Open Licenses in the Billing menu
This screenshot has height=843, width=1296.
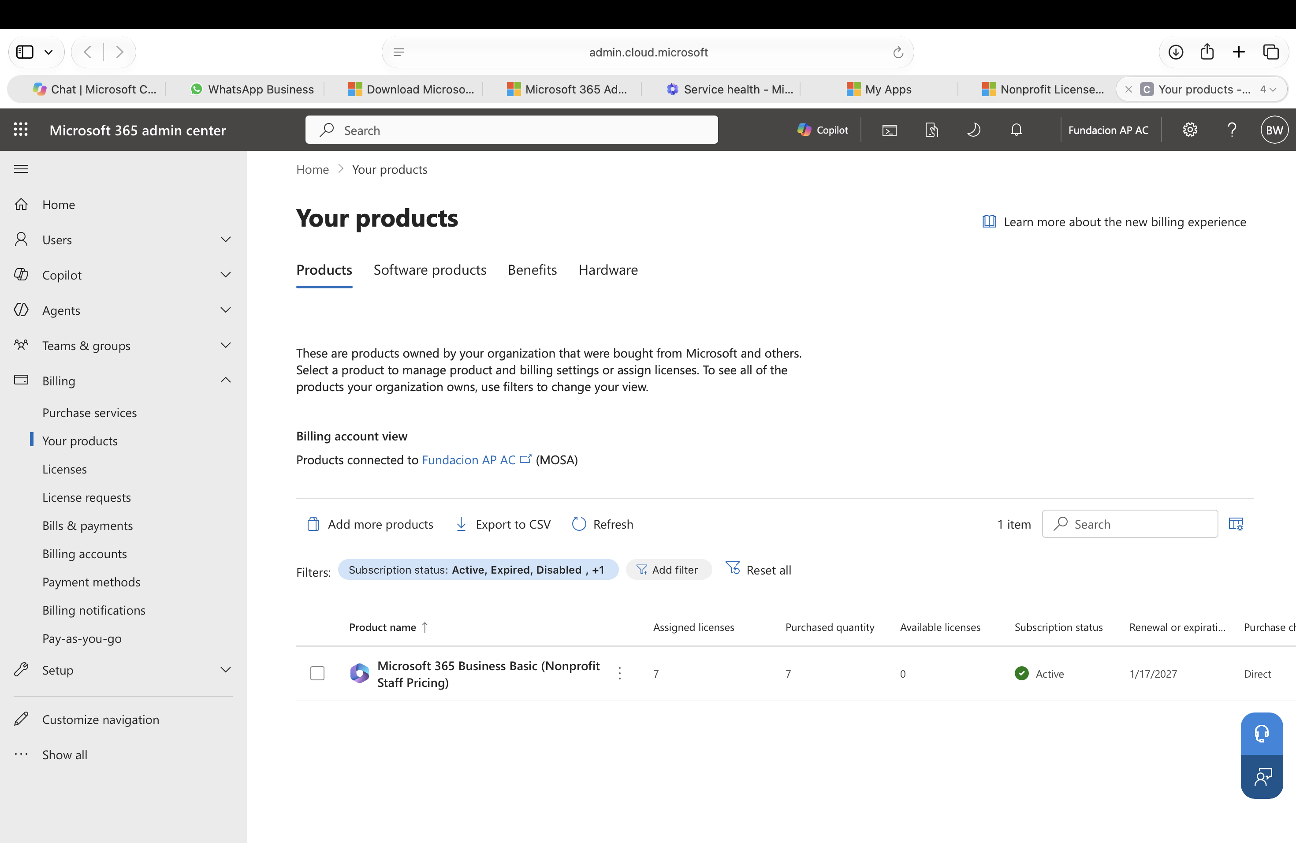click(64, 469)
